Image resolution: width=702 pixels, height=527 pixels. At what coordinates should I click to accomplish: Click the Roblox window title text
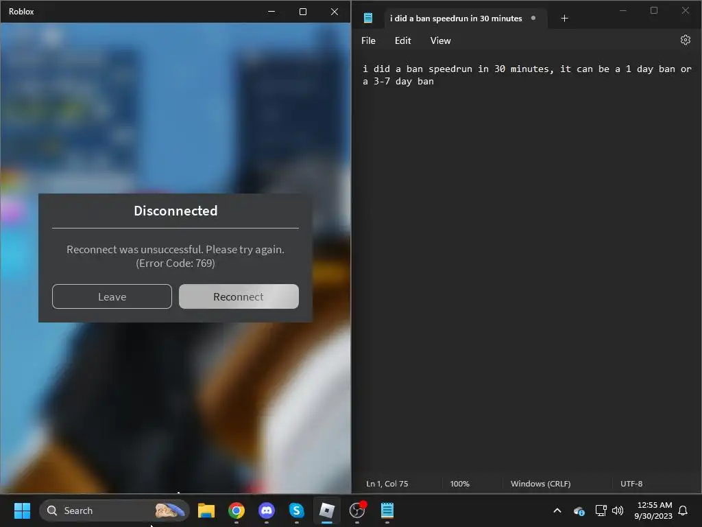coord(21,12)
